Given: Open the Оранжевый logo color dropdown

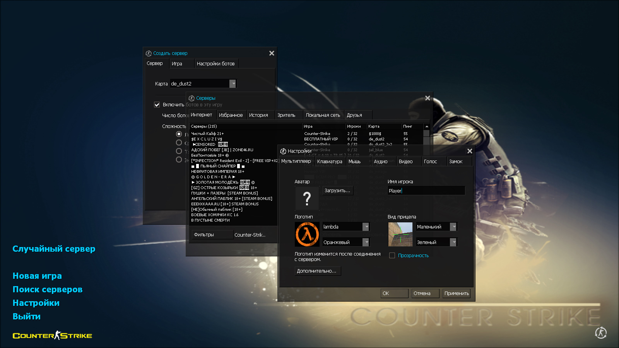Looking at the screenshot, I should click(366, 242).
